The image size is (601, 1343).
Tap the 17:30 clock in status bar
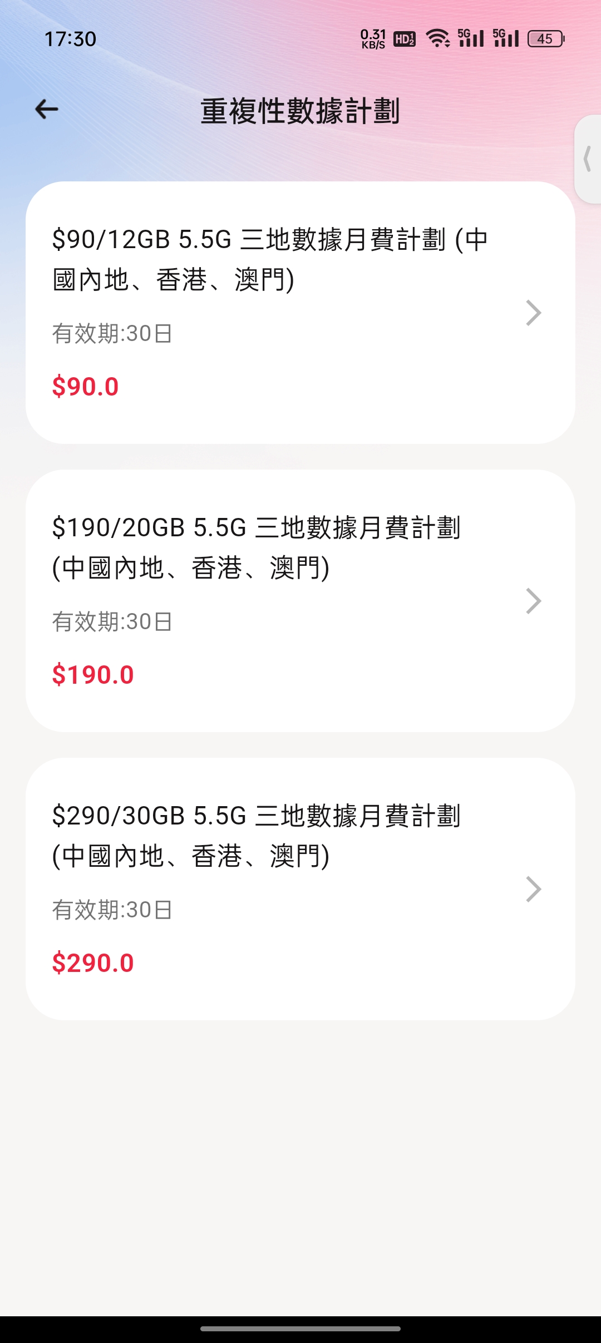point(70,39)
